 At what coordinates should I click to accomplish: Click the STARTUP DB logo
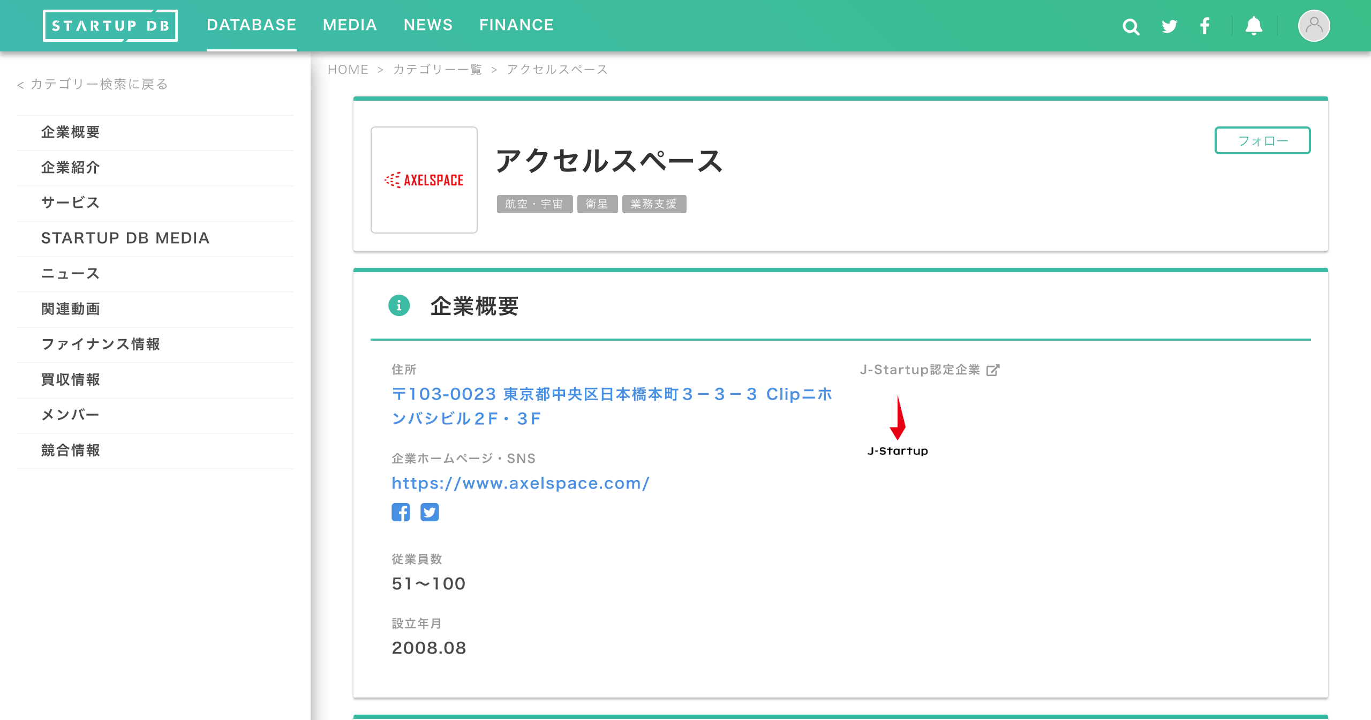(110, 26)
